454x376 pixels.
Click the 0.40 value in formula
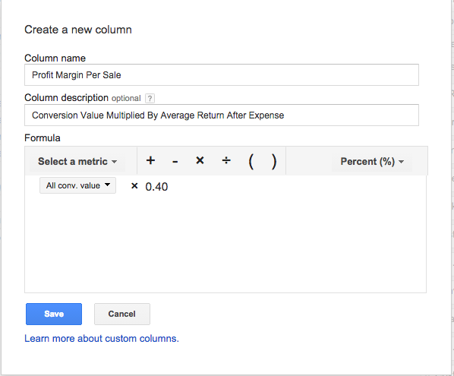click(156, 187)
